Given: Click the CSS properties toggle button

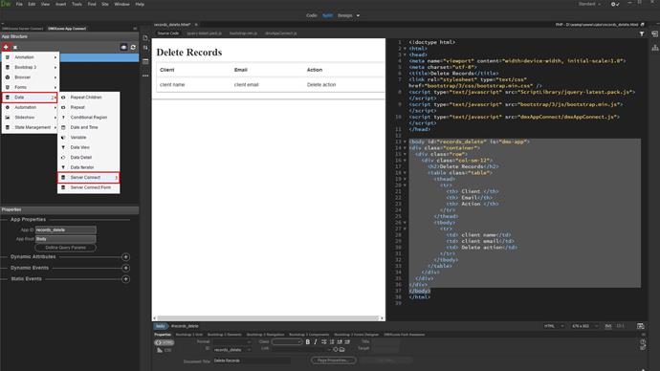Looking at the screenshot, I should (165, 350).
